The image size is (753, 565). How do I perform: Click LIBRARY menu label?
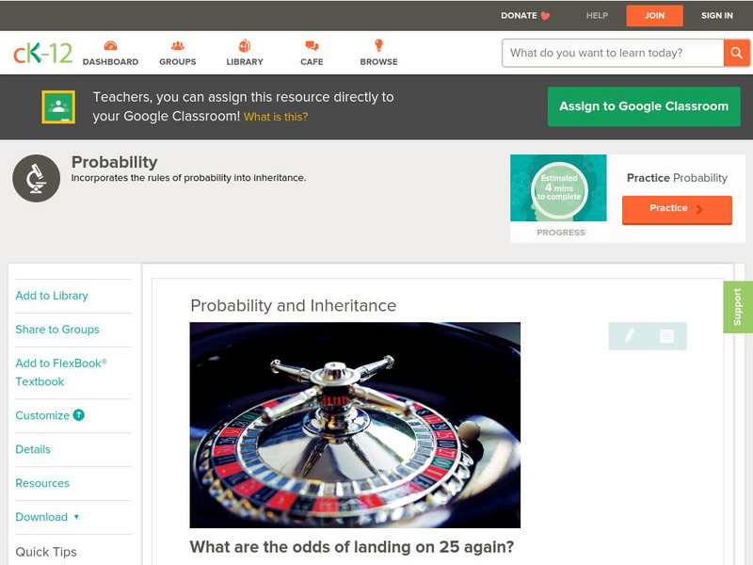click(x=245, y=62)
